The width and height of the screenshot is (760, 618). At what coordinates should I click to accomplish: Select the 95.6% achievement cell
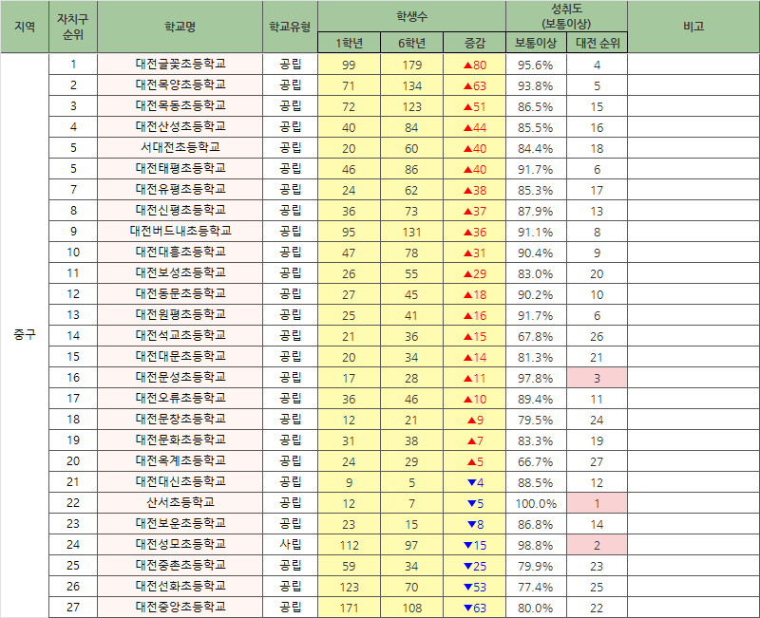536,65
